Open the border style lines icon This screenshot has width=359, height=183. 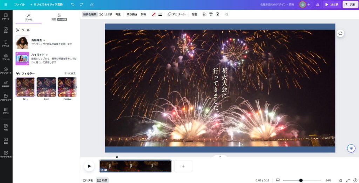[x=160, y=14]
